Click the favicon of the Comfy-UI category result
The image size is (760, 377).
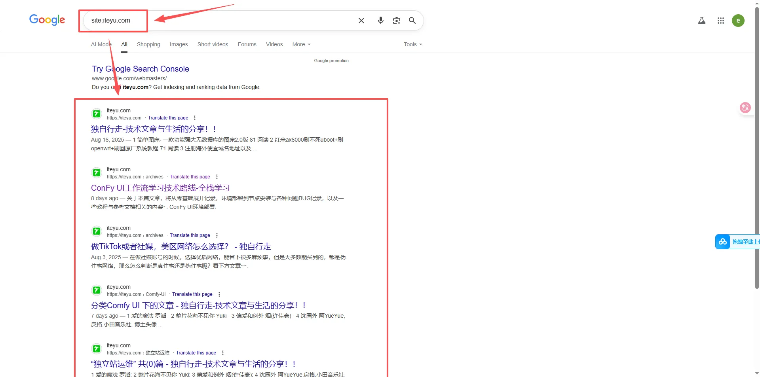(97, 290)
